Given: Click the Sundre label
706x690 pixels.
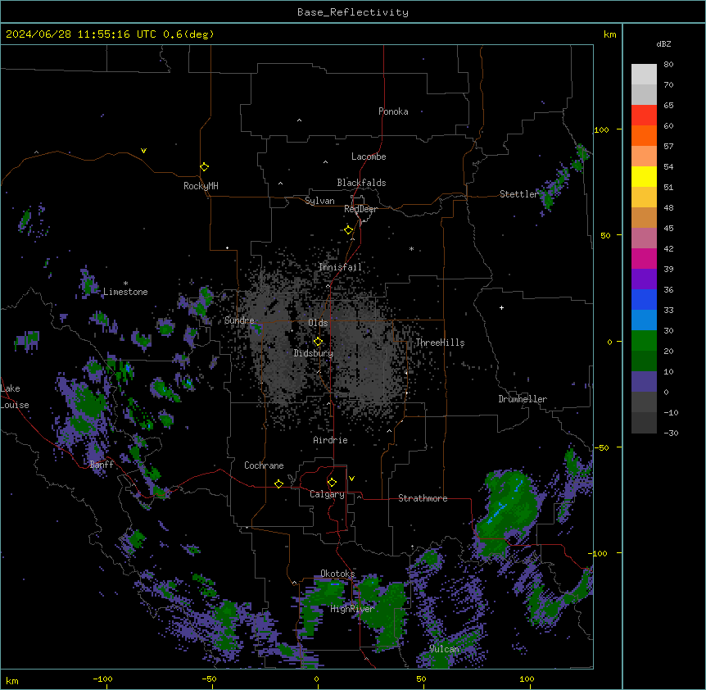Looking at the screenshot, I should click(x=239, y=320).
